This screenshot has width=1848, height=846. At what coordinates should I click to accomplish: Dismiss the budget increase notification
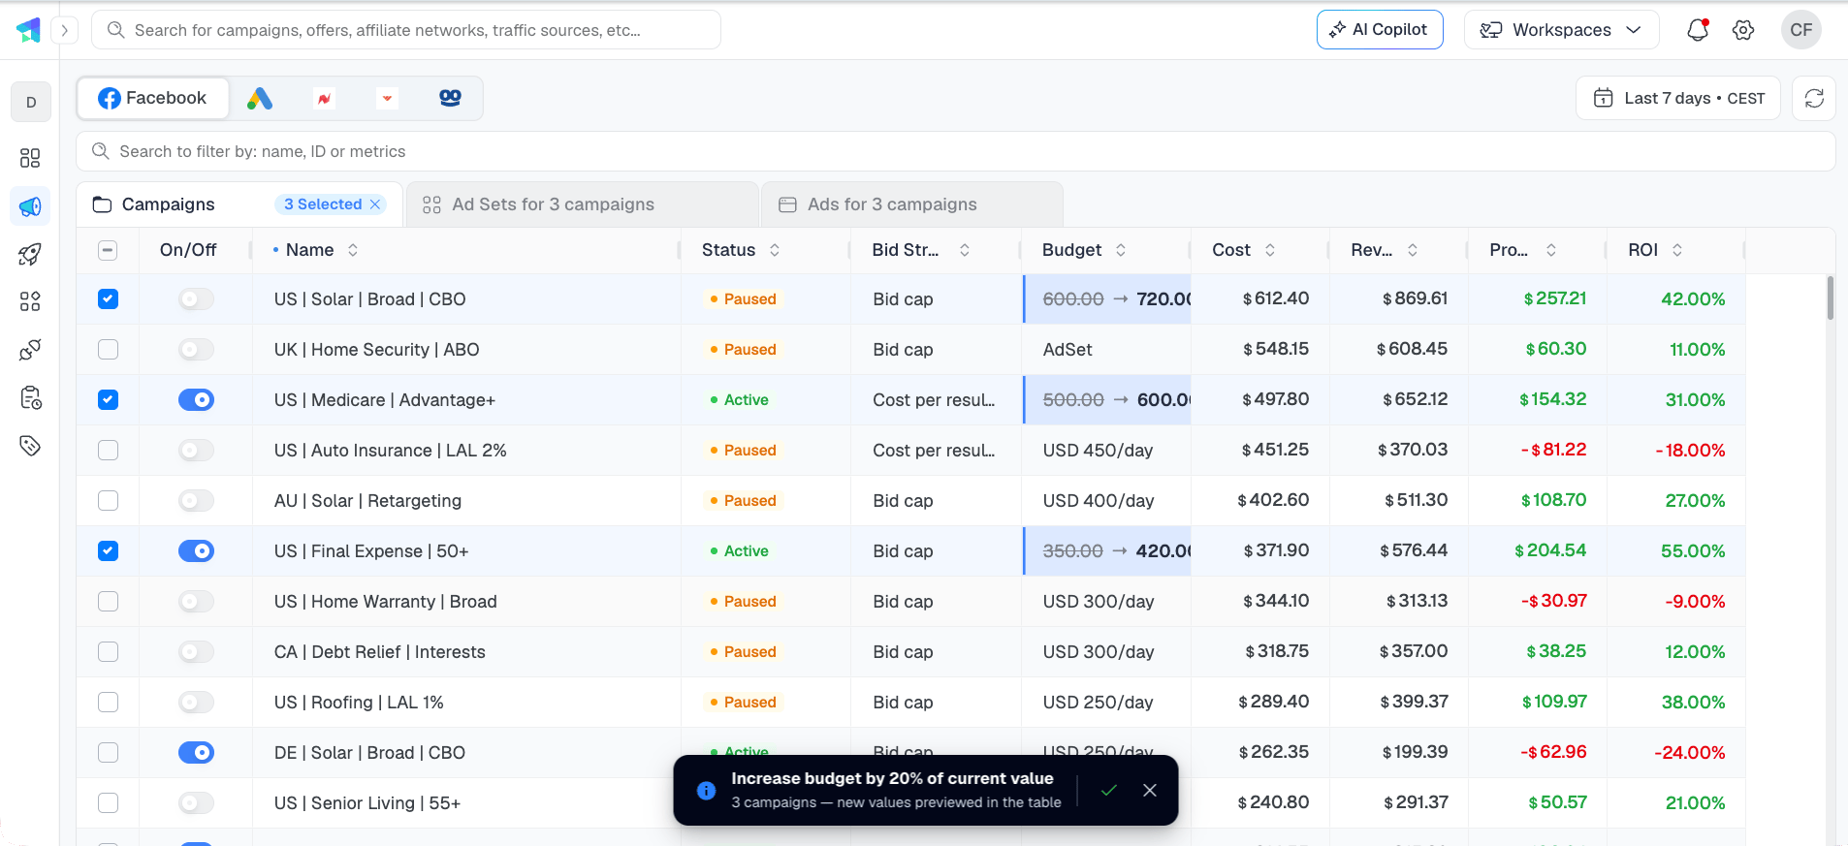1150,790
